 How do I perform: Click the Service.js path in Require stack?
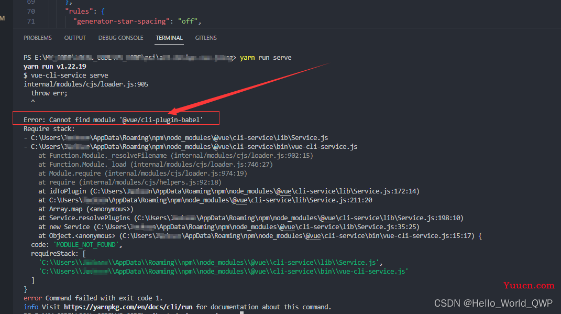coord(179,137)
